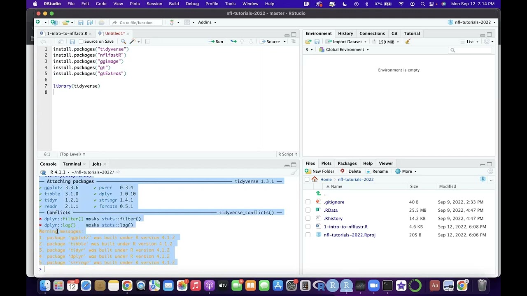Save the current document from the main toolbar

tap(81, 22)
